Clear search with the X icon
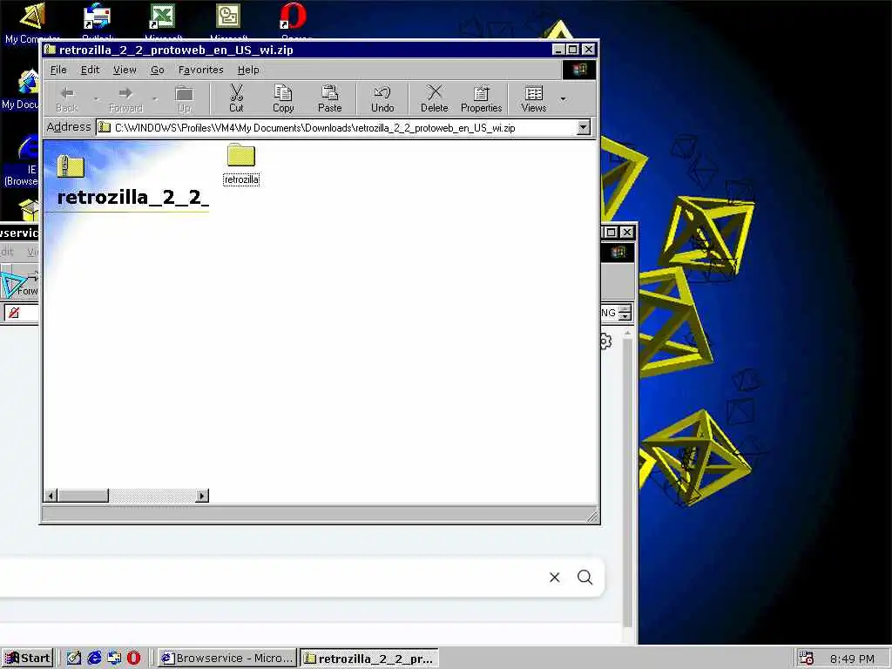The height and width of the screenshot is (669, 892). (555, 578)
